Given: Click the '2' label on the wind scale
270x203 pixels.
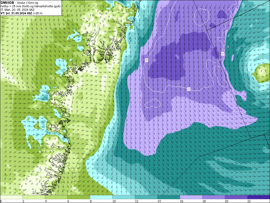Looking at the screenshot, I should 23,201.
